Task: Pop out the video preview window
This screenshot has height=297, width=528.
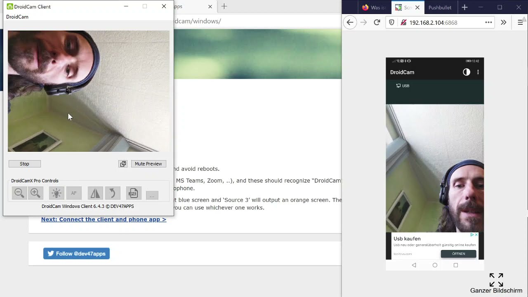Action: click(123, 164)
